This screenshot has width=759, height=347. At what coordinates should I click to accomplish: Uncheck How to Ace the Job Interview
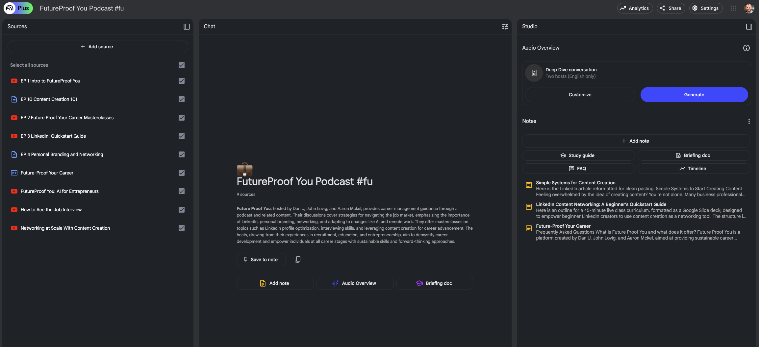tap(182, 210)
